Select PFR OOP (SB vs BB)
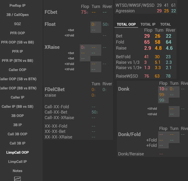This screenshot has height=181, width=188. (17, 42)
